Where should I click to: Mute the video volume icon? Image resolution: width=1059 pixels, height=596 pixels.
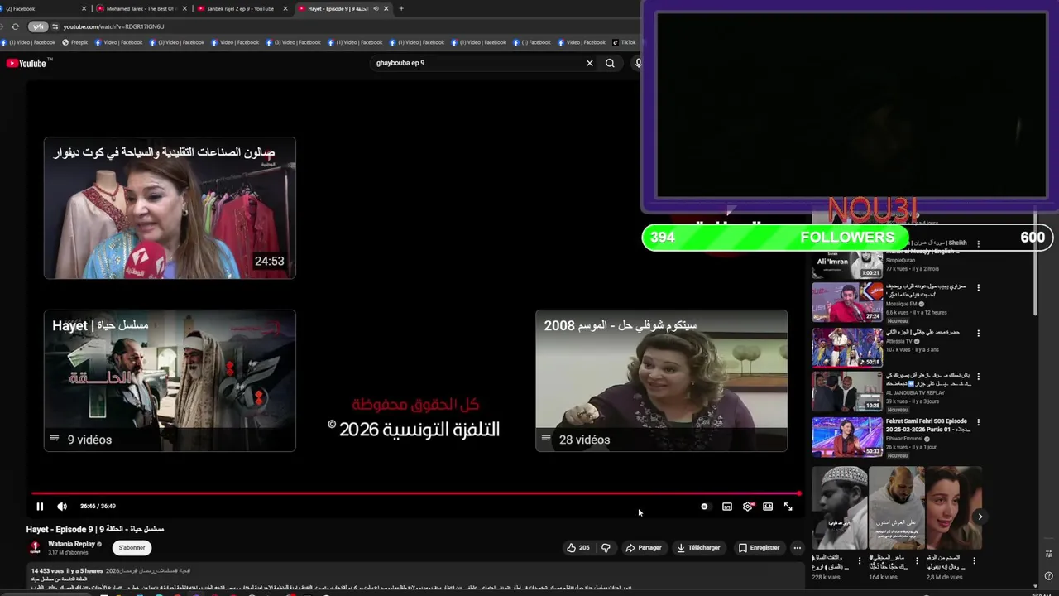click(x=62, y=507)
